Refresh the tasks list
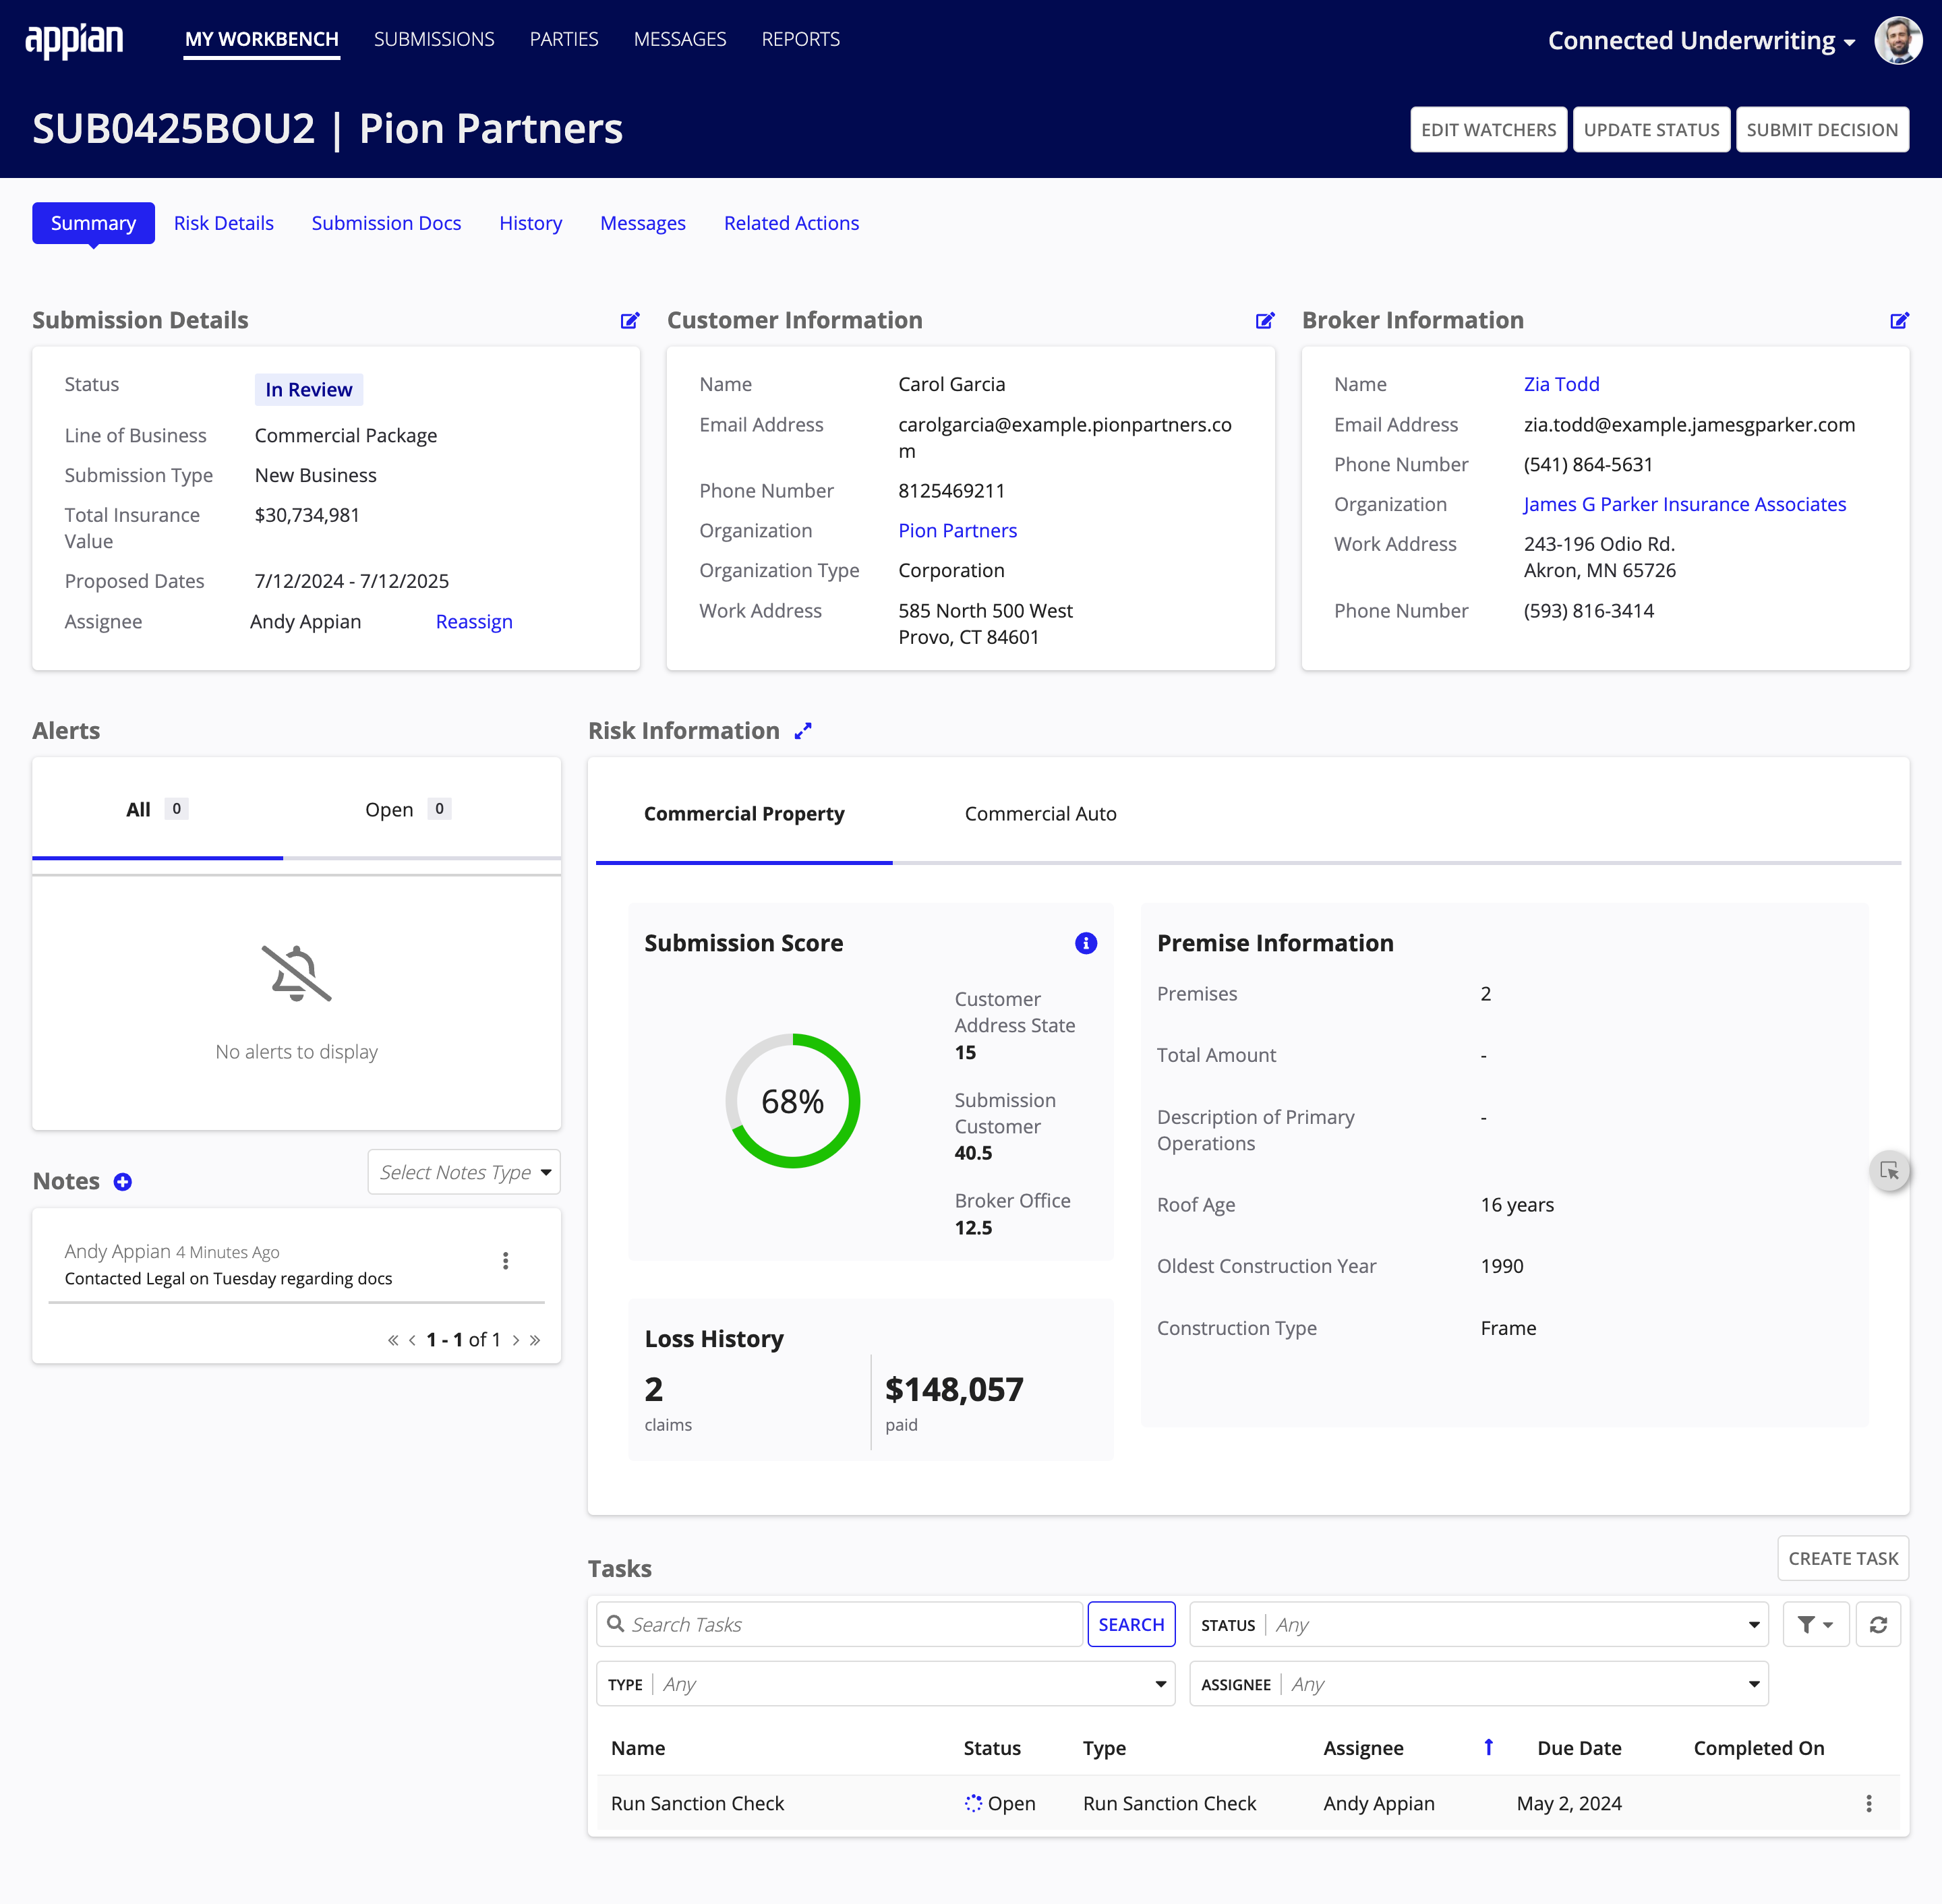This screenshot has width=1942, height=1904. 1878,1625
